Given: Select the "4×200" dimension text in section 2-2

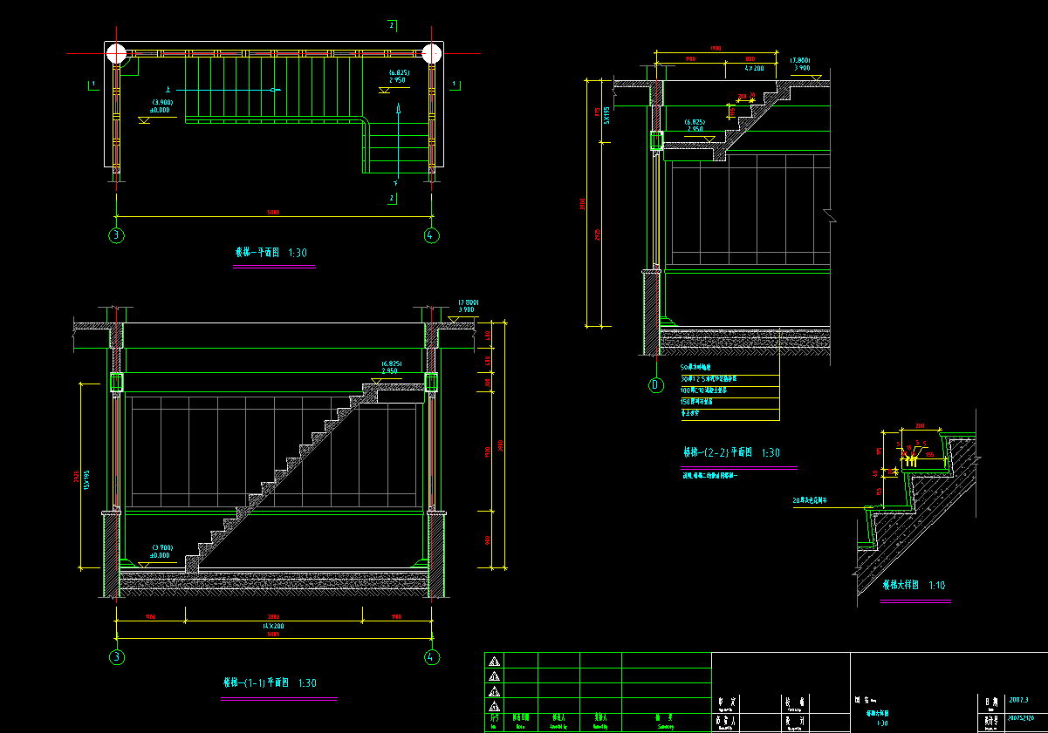Looking at the screenshot, I should [754, 67].
